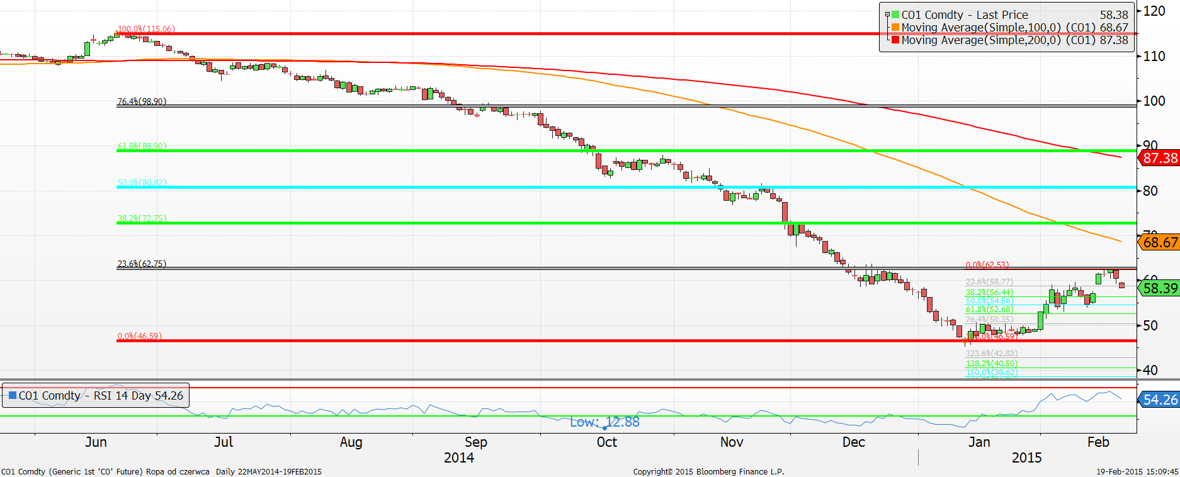Screen dimensions: 1180x477
Task: Click the red 87.38 price tag
Action: click(1159, 158)
